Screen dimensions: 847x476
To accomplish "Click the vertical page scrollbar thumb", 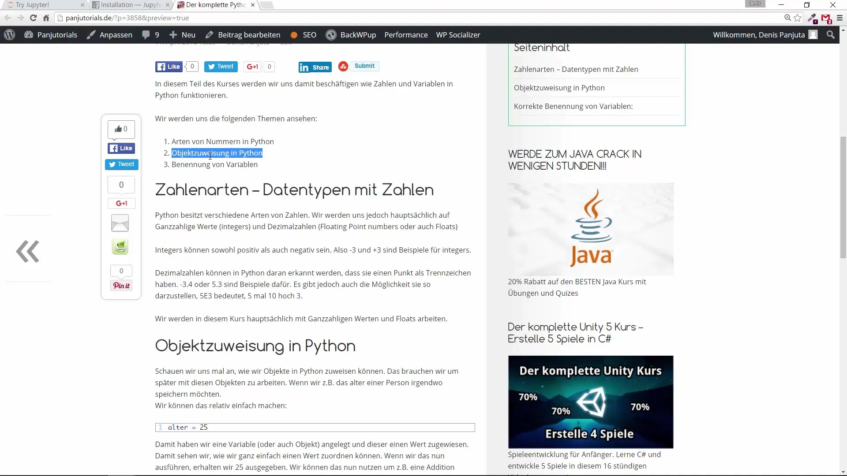I will click(843, 197).
